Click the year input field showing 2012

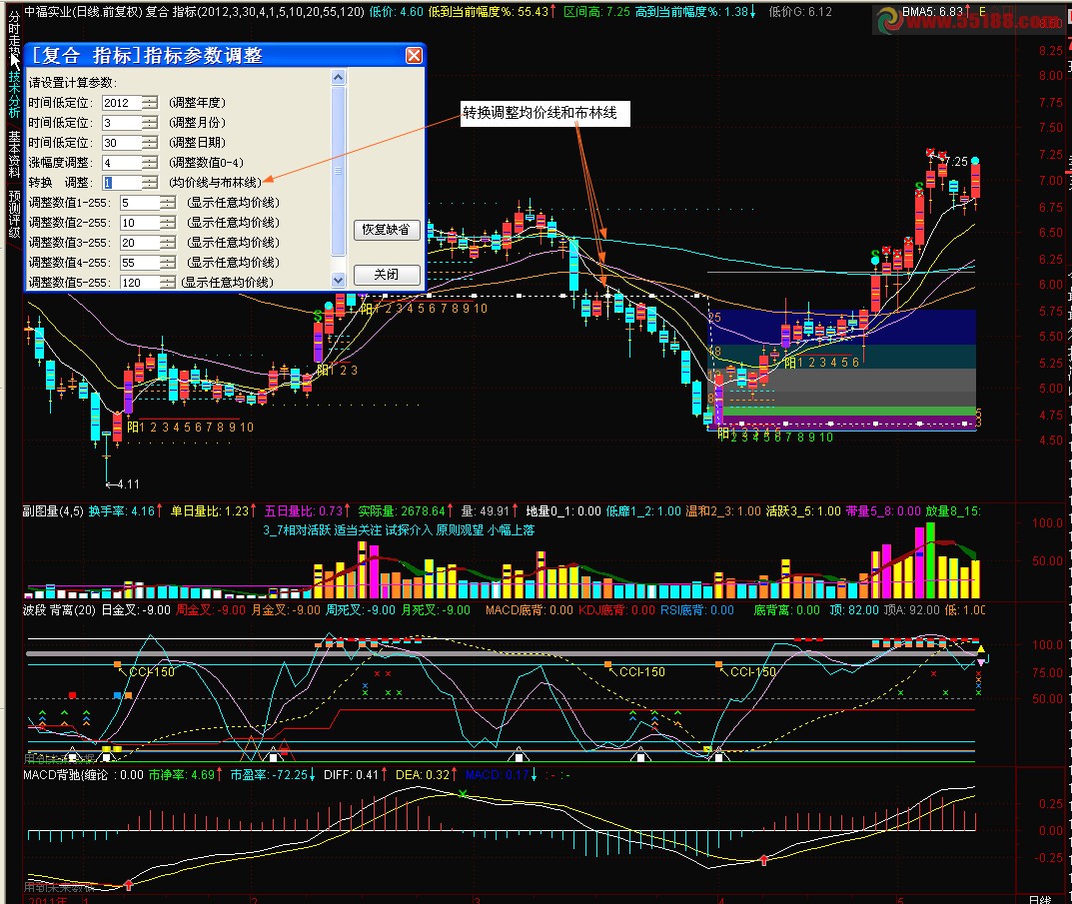122,103
